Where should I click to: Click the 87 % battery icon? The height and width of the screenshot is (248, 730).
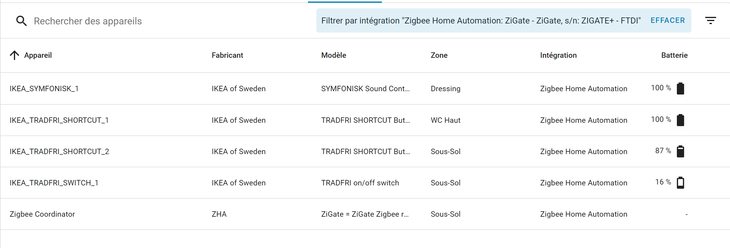click(x=680, y=151)
